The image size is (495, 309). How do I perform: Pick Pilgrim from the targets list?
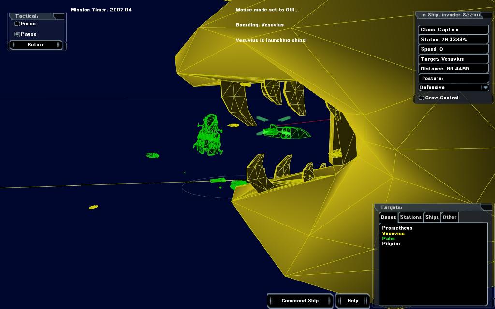pyautogui.click(x=391, y=244)
